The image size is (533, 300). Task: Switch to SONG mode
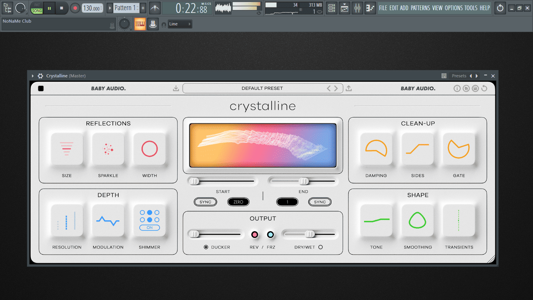click(x=37, y=11)
